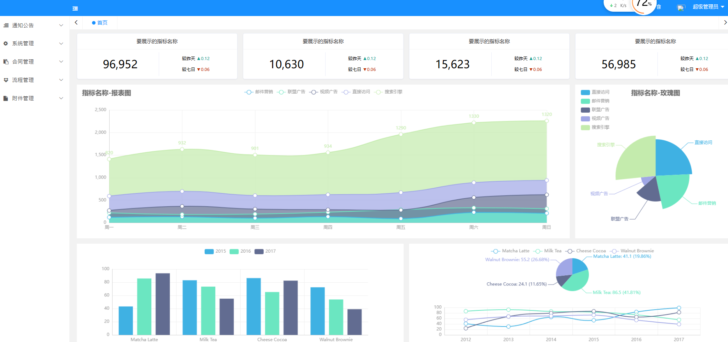Open the 附件管理 menu

click(x=35, y=98)
